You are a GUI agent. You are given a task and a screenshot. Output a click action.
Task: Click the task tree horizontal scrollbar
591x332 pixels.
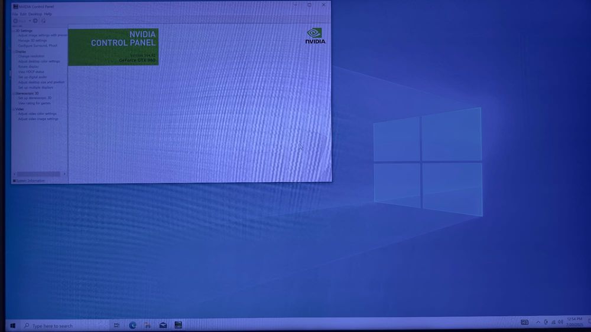[38, 174]
